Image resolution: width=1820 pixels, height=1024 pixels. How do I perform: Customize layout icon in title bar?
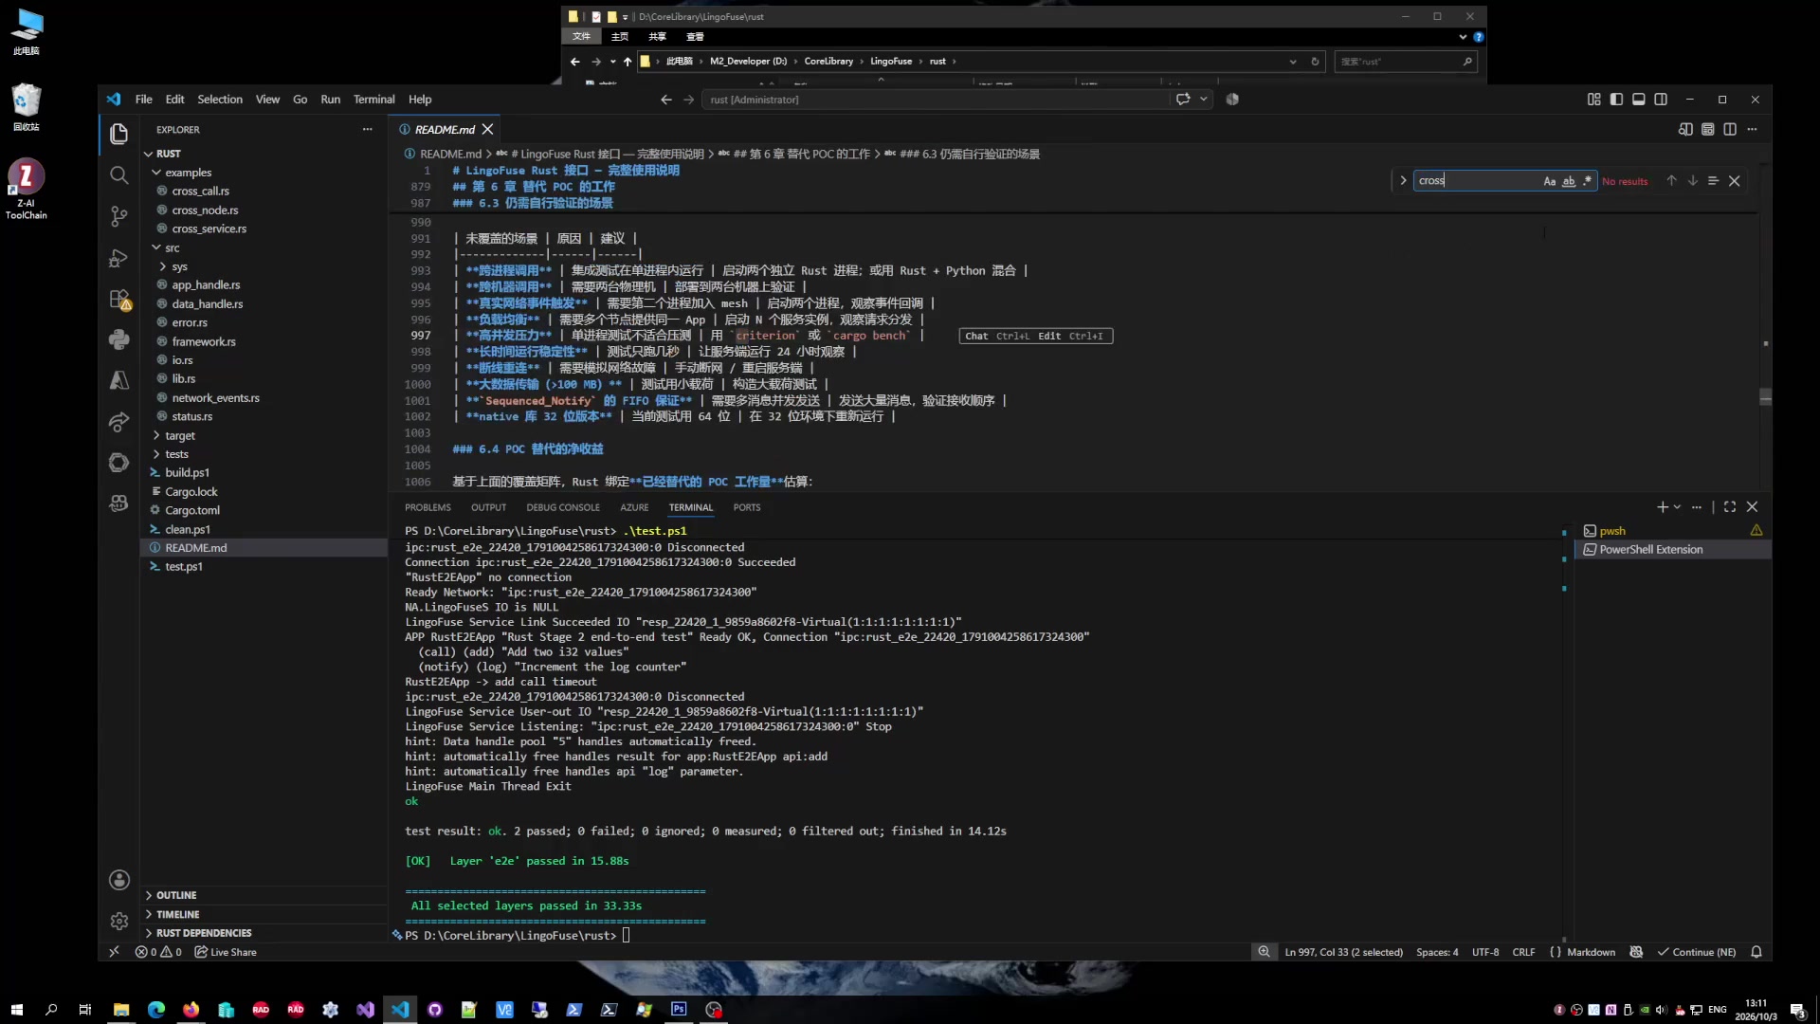(1593, 99)
